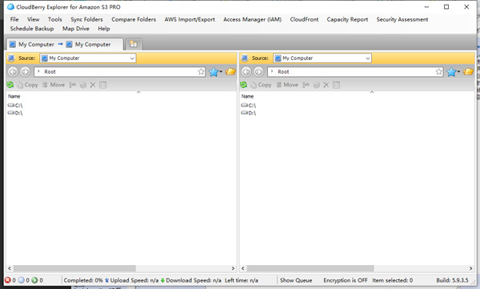Open AWS Import/Export menu
This screenshot has height=289, width=480.
(x=190, y=19)
